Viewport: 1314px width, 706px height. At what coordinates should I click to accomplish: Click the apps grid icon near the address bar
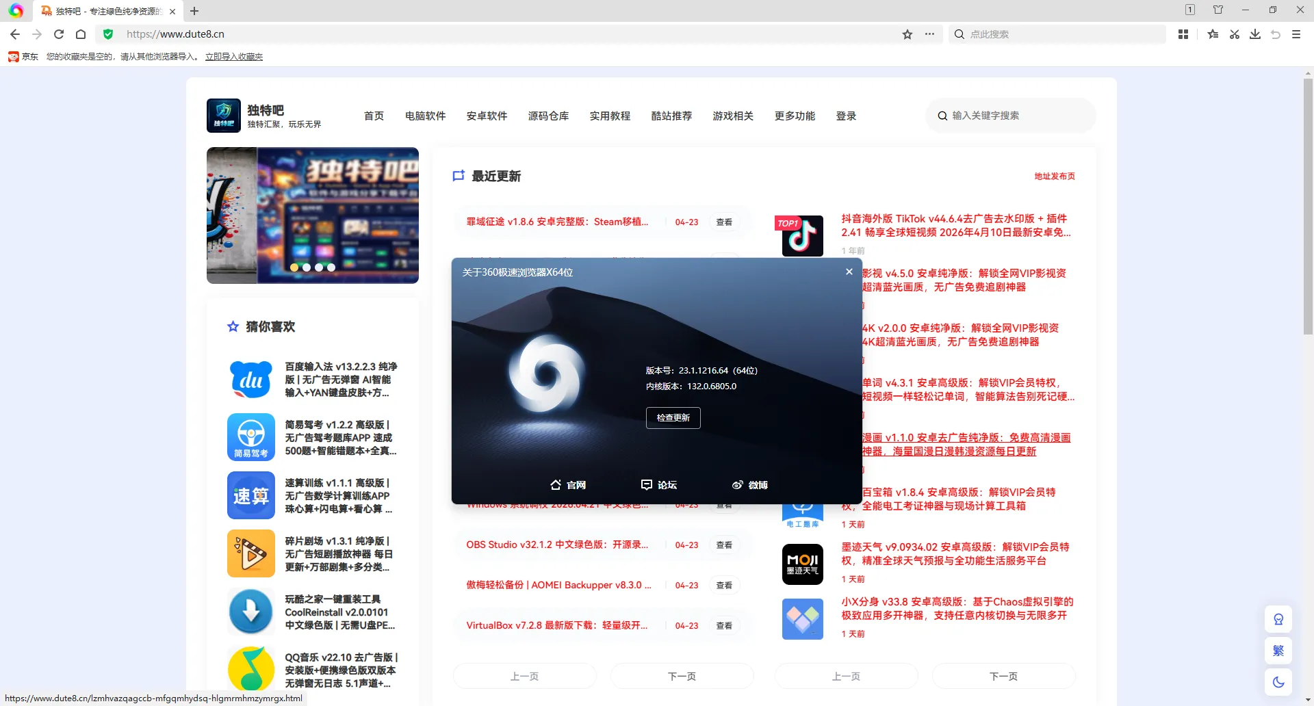[x=1183, y=34]
